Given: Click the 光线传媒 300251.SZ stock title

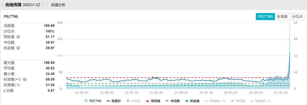Looking at the screenshot, I should tap(23, 5).
